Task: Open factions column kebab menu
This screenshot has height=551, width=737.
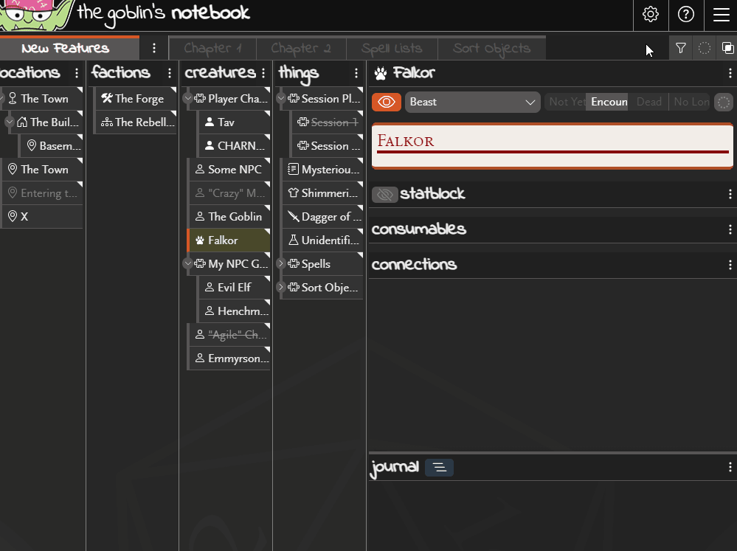Action: (170, 73)
